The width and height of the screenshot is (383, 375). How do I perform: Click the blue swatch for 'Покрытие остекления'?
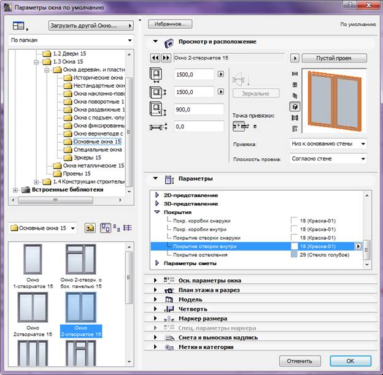(294, 254)
